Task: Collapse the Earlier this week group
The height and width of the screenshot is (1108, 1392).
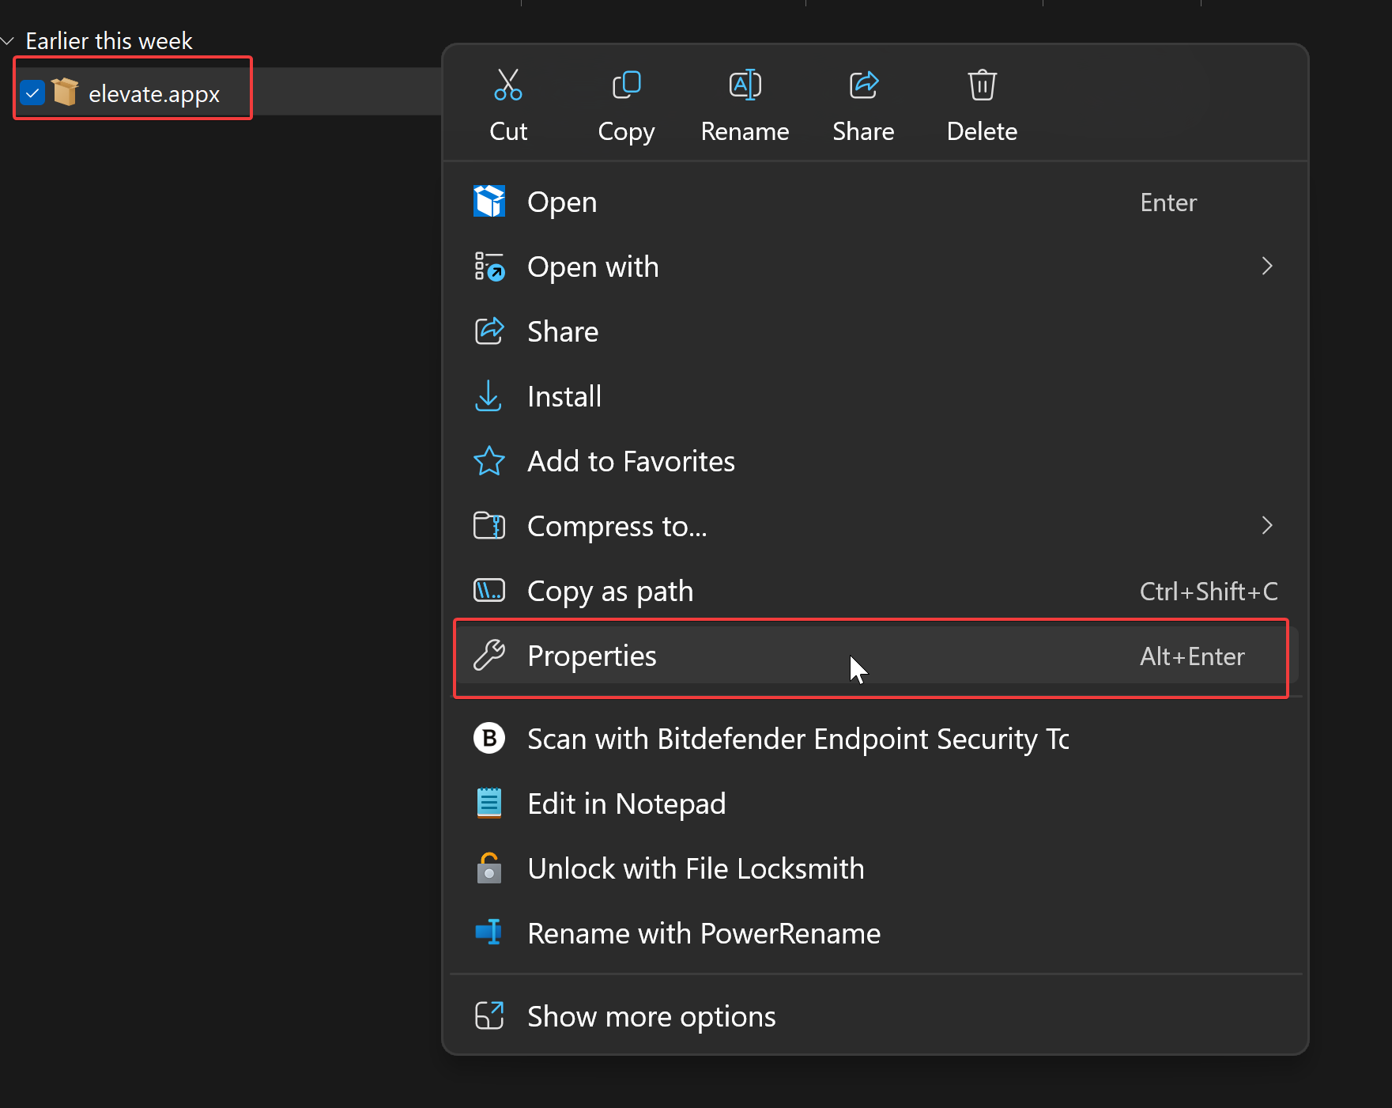Action: coord(8,40)
